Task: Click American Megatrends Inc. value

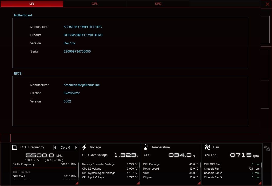Action: coord(82,85)
